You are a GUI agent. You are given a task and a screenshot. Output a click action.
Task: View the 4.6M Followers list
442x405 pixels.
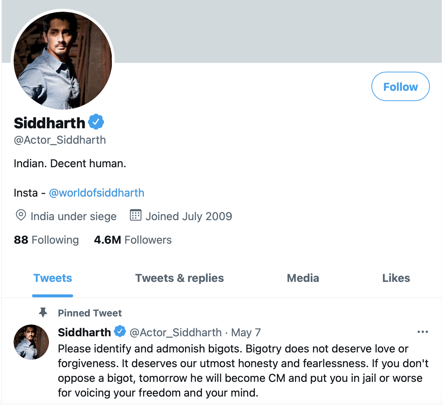pyautogui.click(x=133, y=240)
